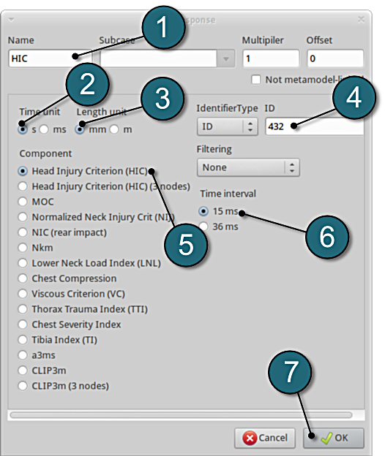Click the Name input field containing HIC

click(50, 58)
